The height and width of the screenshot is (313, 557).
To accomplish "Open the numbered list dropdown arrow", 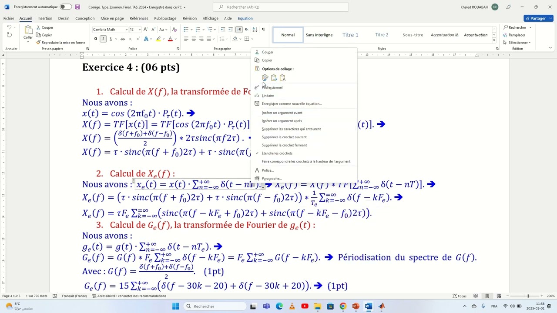I will (x=203, y=30).
